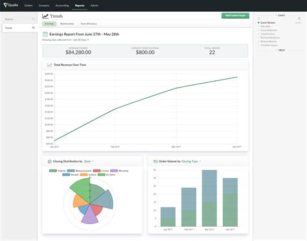The height and width of the screenshot is (241, 307).
Task: Switch to the Earnings tab
Action: [x=49, y=24]
